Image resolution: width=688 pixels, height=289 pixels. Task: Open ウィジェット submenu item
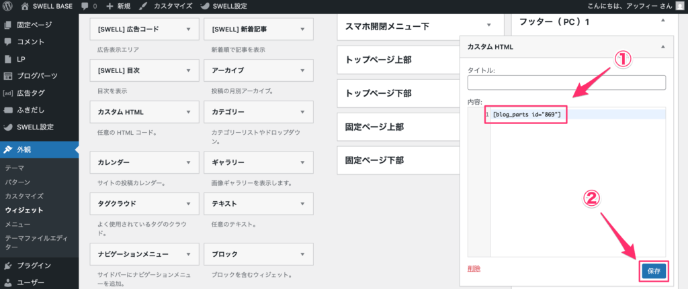24,210
